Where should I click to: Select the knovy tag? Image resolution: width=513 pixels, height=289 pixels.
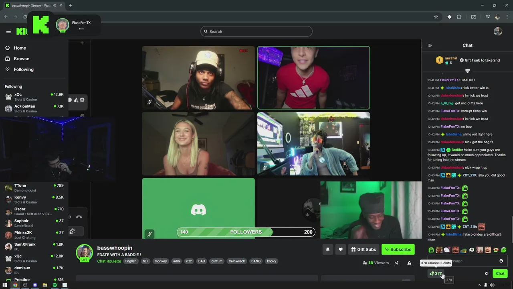(x=272, y=261)
